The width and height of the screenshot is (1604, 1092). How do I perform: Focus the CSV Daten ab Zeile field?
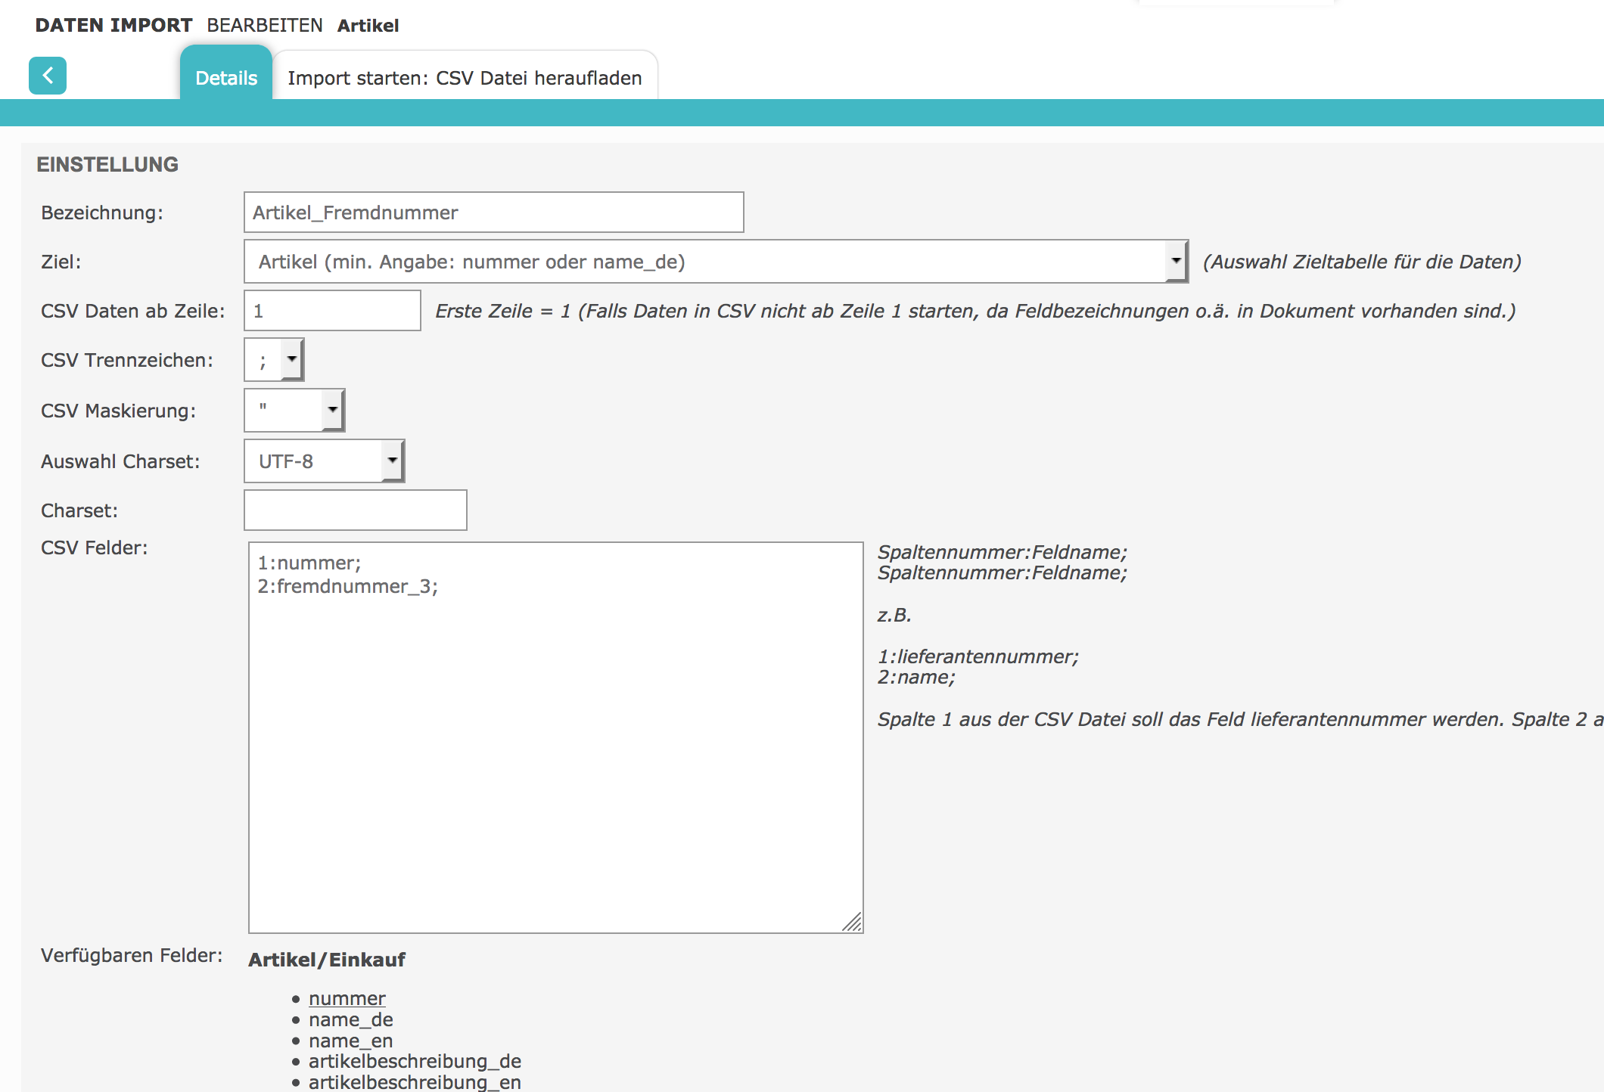(x=332, y=311)
